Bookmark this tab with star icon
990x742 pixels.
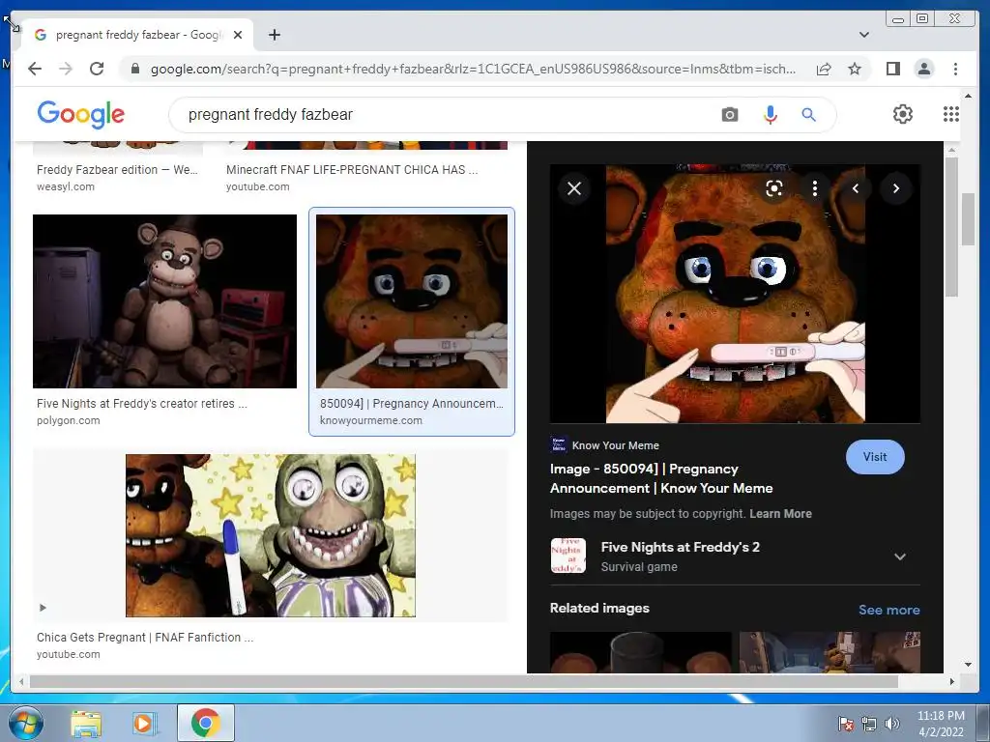tap(855, 69)
